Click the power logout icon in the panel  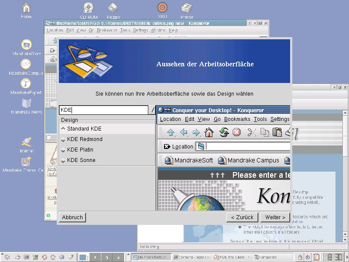[308, 257]
